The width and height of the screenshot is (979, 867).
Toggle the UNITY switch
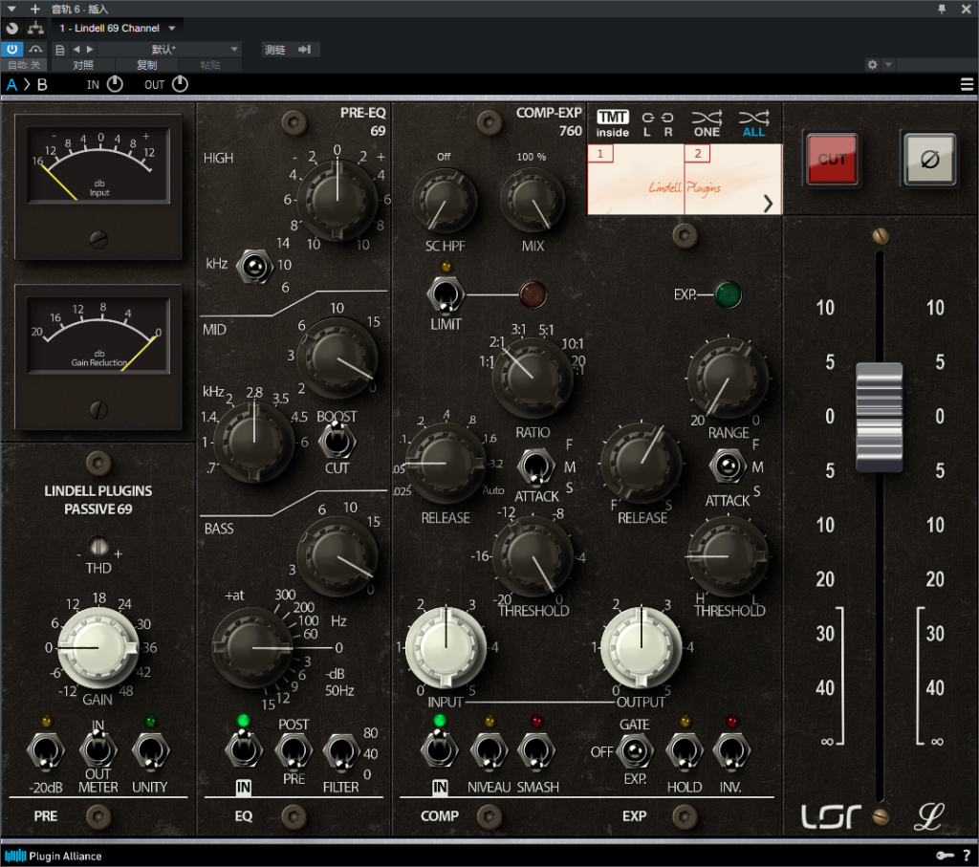[150, 751]
